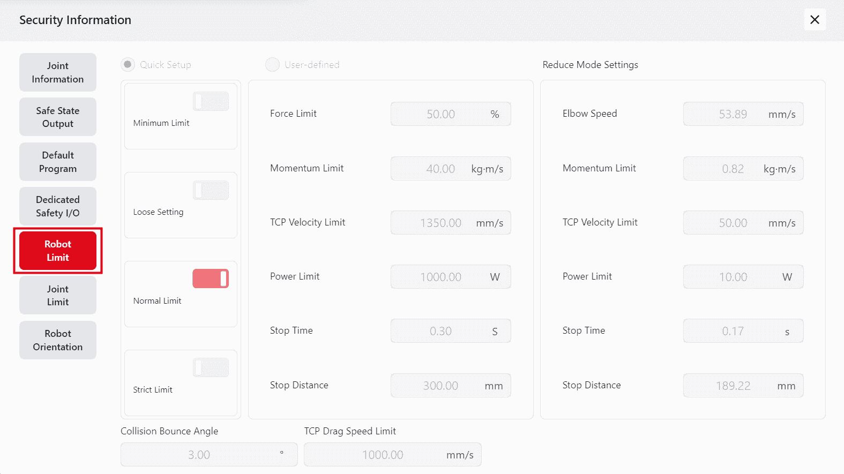The width and height of the screenshot is (844, 474).
Task: Select the TCP Drag Speed Limit field
Action: point(383,455)
